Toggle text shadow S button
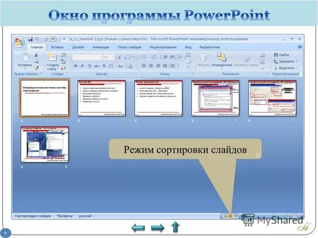The height and width of the screenshot is (238, 318). pyautogui.click(x=104, y=66)
